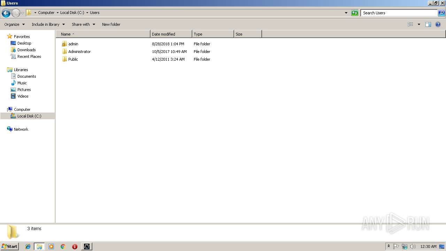Focus the Search Users input field
Viewport: 446px width, 251px height.
click(399, 13)
